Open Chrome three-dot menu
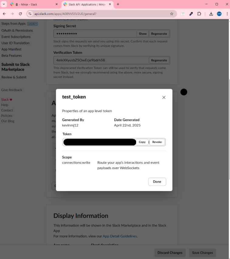Image resolution: width=230 pixels, height=259 pixels. (227, 14)
